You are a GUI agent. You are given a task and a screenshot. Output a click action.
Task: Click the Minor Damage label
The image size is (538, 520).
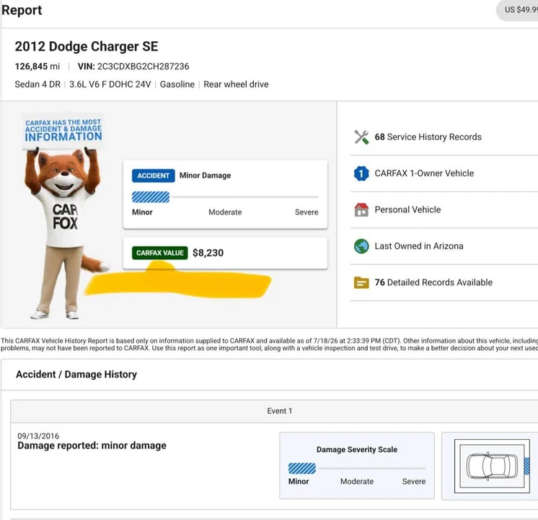point(206,175)
